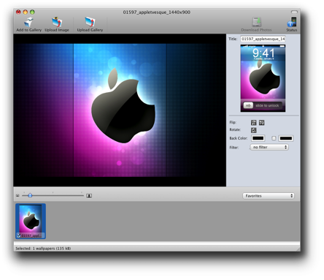Image resolution: width=324 pixels, height=280 pixels.
Task: Click the Upload Gallery toolbar icon
Action: click(90, 24)
